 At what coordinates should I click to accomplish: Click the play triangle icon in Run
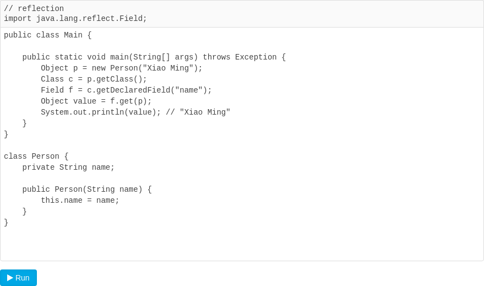[10, 278]
